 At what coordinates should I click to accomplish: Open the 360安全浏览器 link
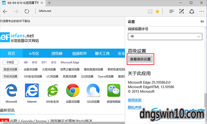pyautogui.click(x=33, y=76)
